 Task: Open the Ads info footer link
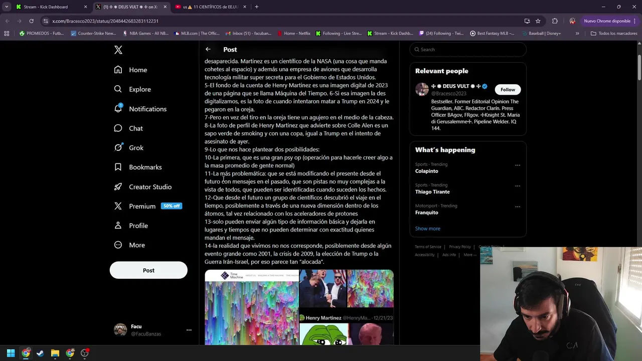coord(449,255)
